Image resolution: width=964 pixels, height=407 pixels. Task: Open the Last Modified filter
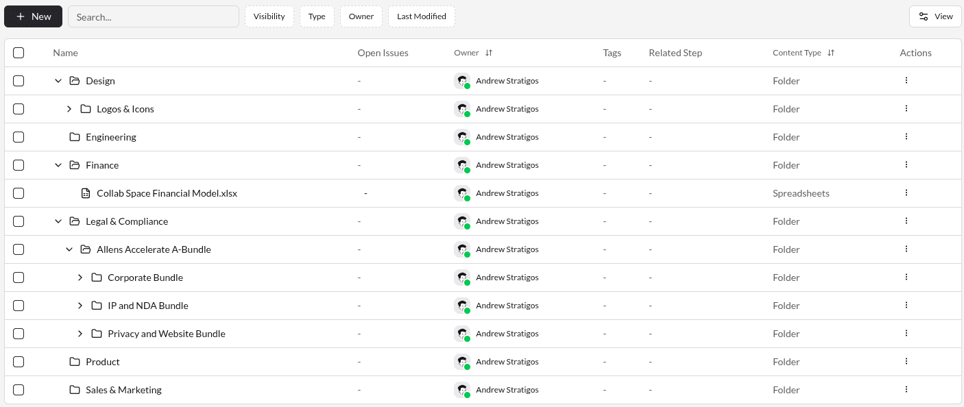coord(421,16)
